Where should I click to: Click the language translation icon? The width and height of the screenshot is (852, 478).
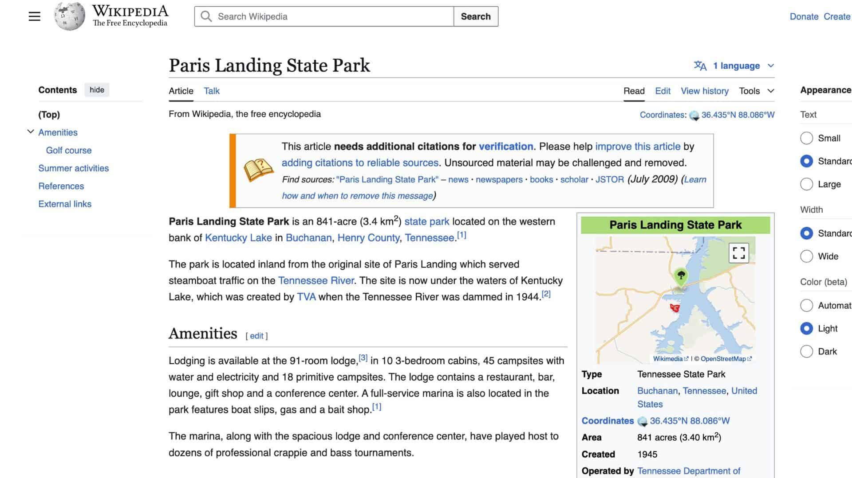(700, 66)
